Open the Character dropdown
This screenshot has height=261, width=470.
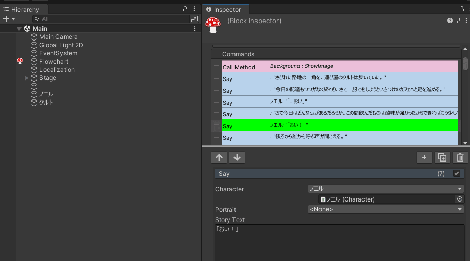tap(386, 189)
